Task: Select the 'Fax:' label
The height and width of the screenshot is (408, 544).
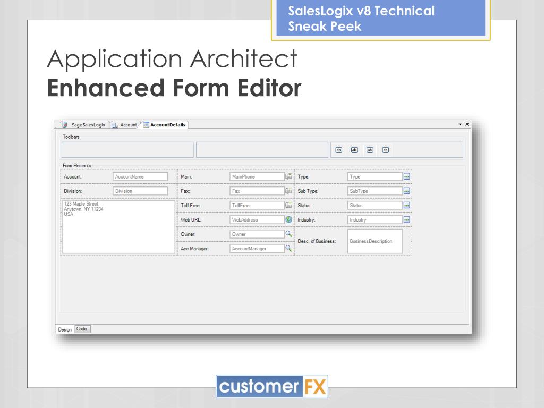Action: click(185, 191)
